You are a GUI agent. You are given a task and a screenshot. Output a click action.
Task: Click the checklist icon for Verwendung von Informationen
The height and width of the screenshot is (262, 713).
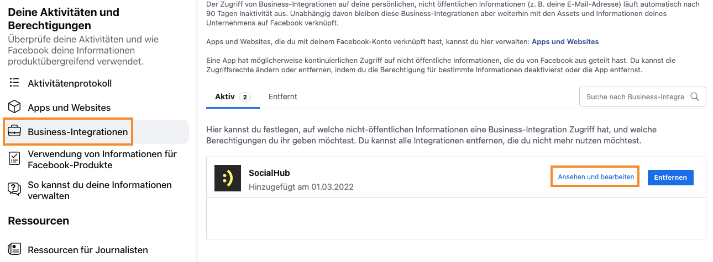(14, 159)
